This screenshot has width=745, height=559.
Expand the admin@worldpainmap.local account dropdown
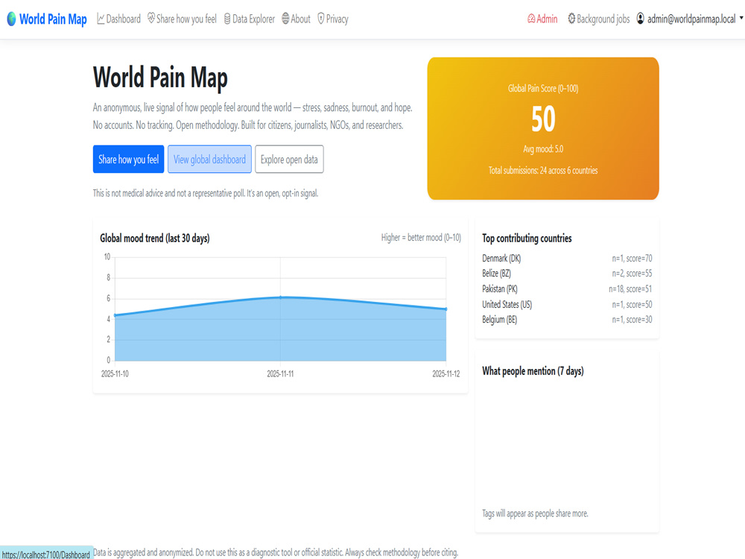click(690, 19)
